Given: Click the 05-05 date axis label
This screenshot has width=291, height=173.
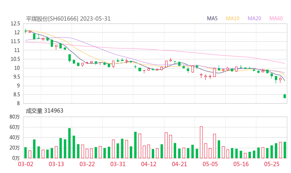Looking at the screenshot, I should pos(210,164).
